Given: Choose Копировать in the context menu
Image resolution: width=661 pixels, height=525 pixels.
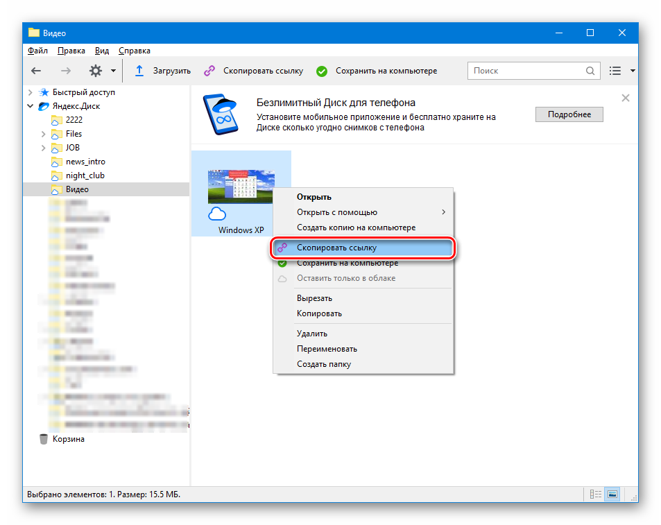Looking at the screenshot, I should pos(363,313).
